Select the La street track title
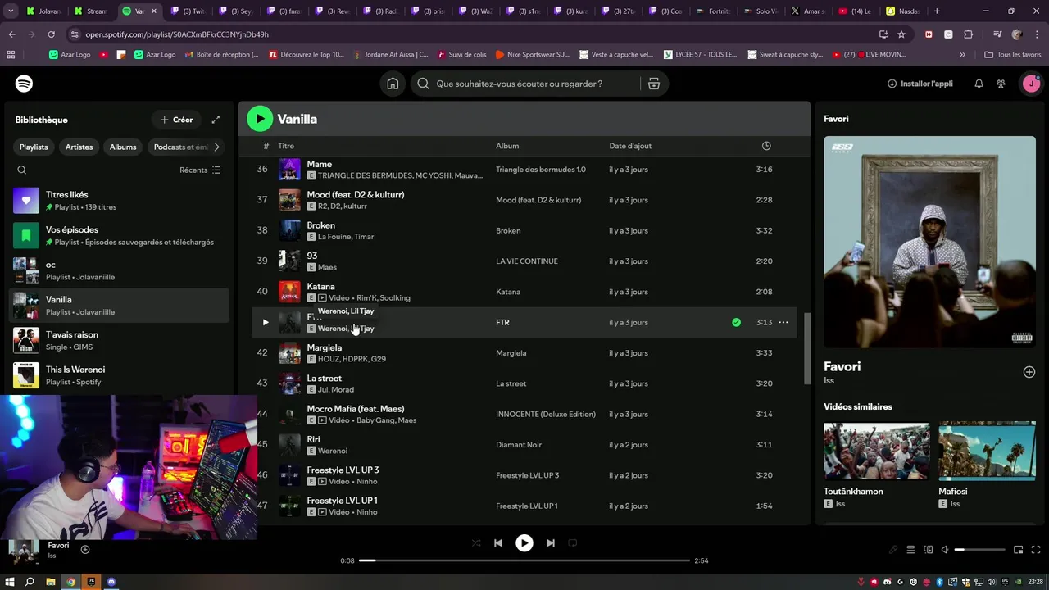 [x=324, y=379]
